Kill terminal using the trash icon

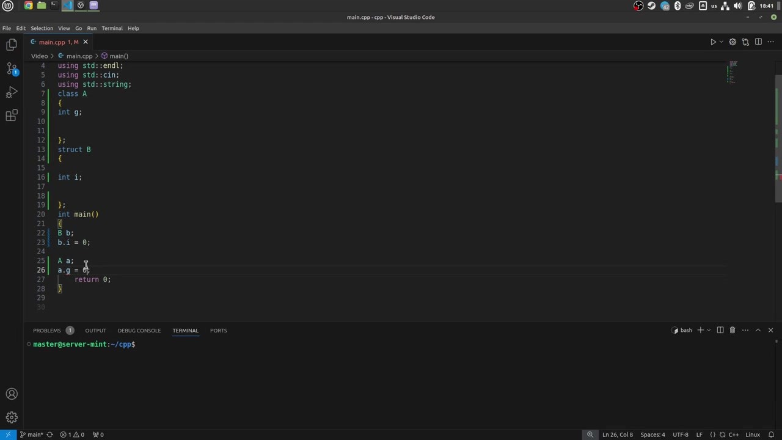(732, 331)
